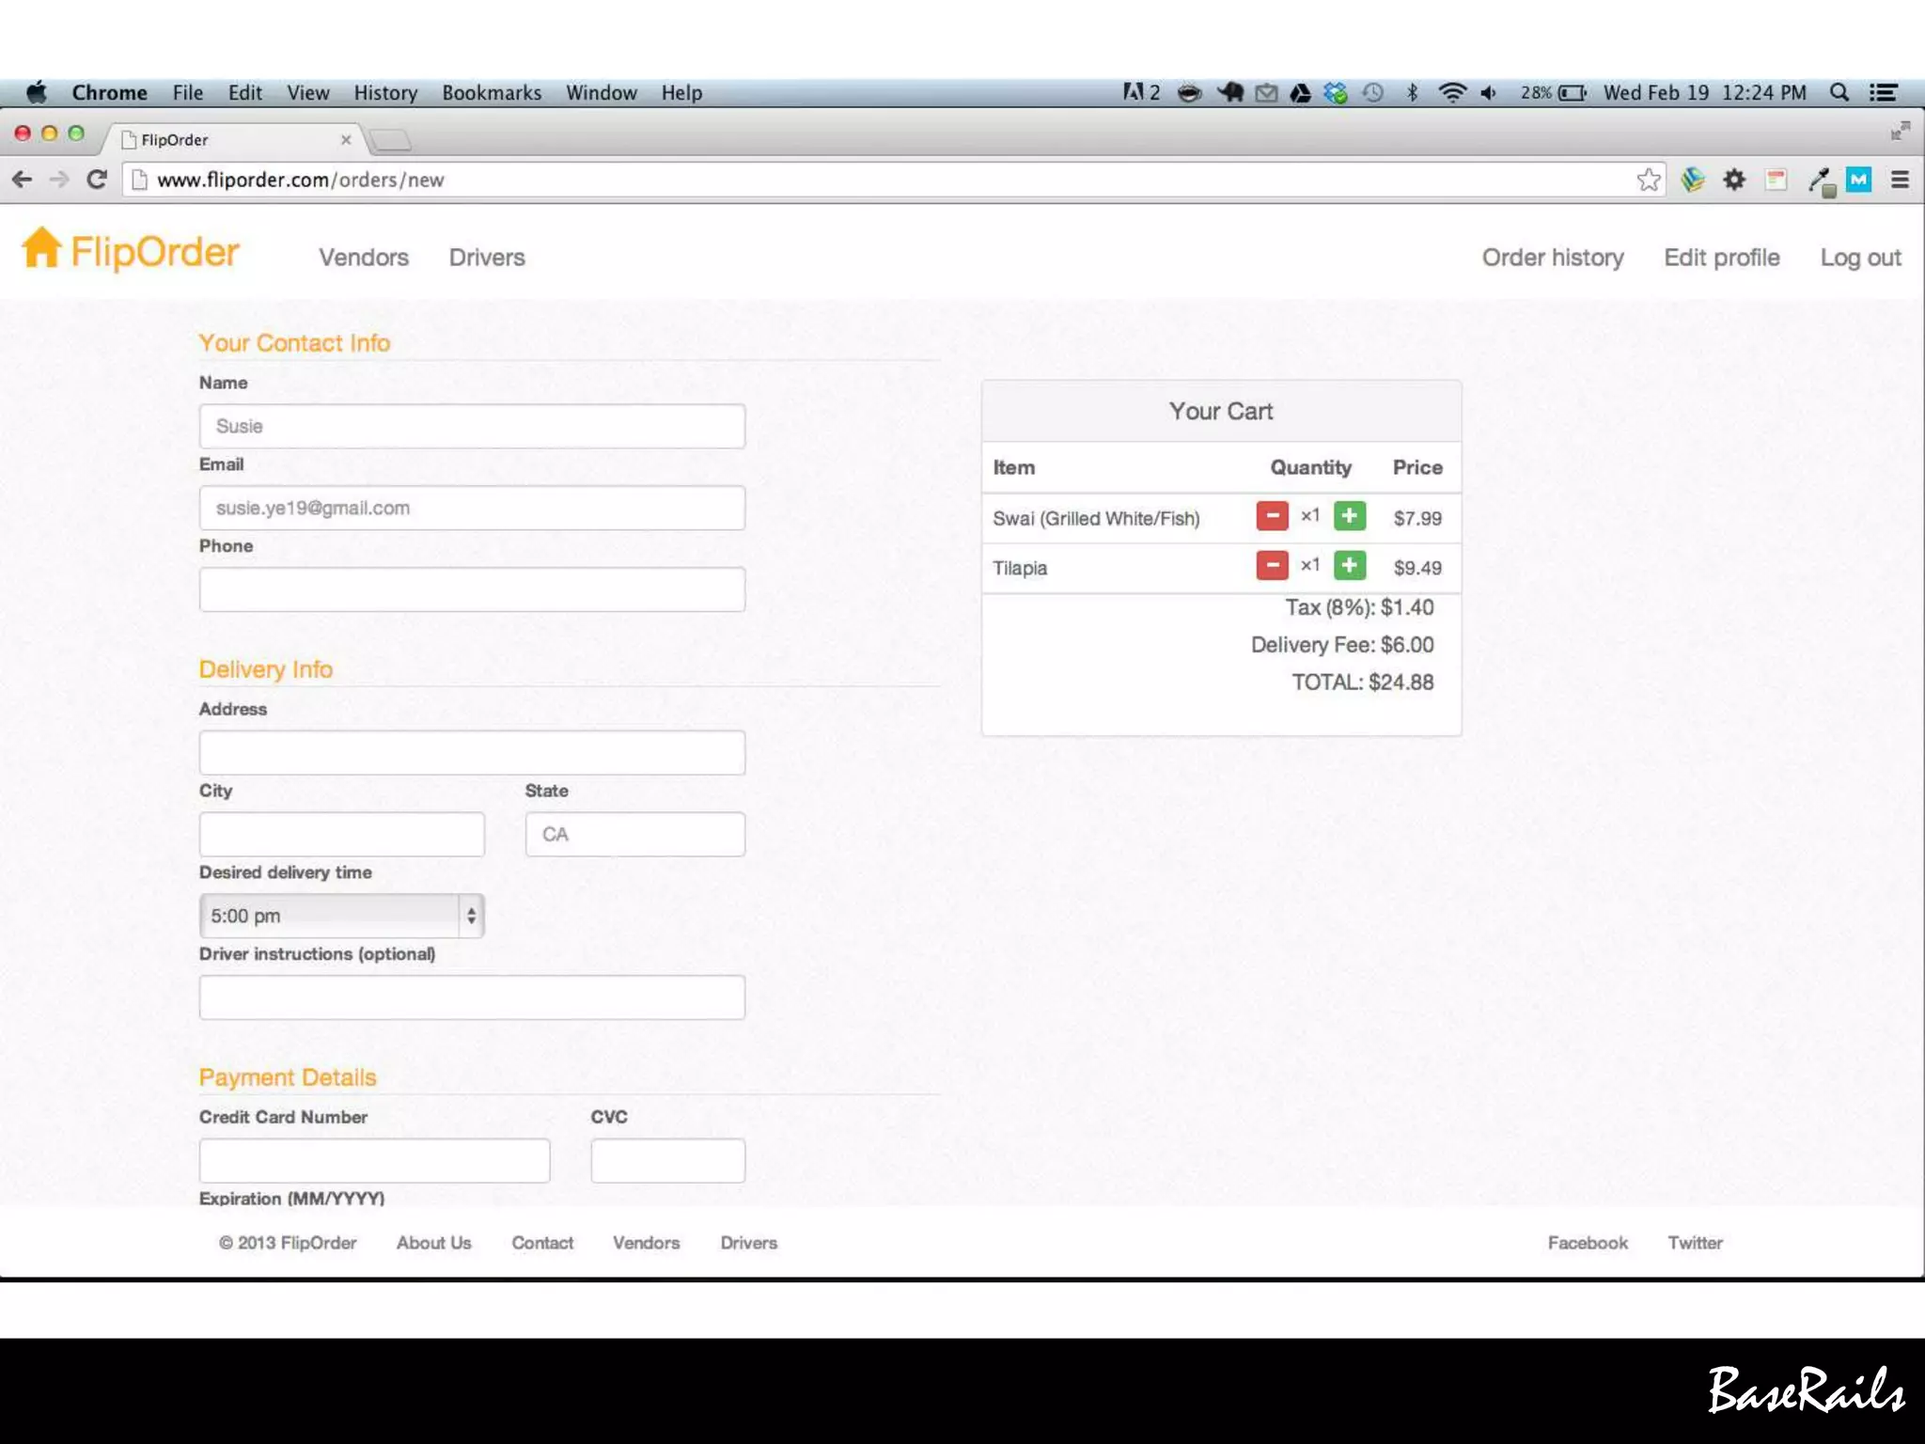Viewport: 1925px width, 1444px height.
Task: Decrease Tilapia quantity with red minus
Action: point(1272,566)
